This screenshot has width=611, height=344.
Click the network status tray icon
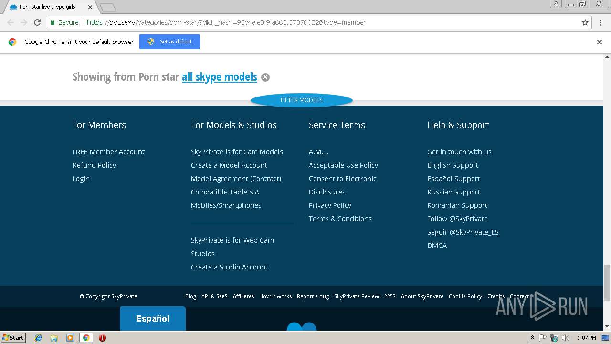coord(554,338)
